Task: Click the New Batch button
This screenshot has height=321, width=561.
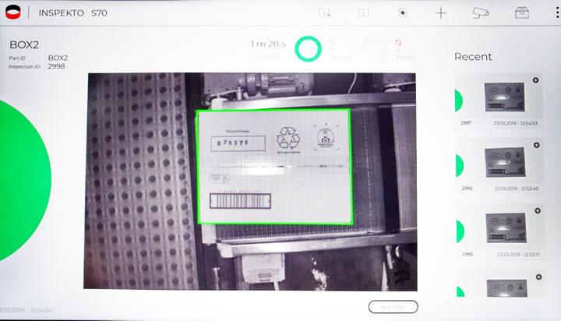Action: coord(393,307)
